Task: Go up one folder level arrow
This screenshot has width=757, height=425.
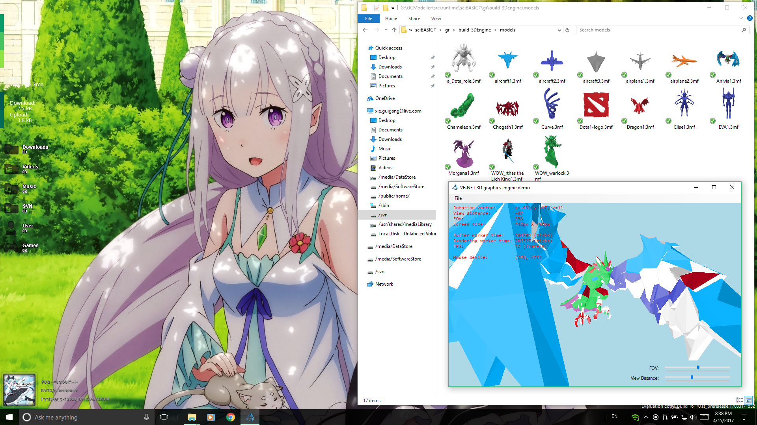Action: point(394,30)
